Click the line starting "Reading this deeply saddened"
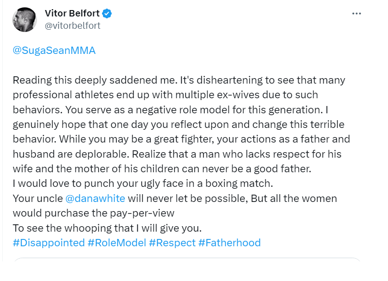The height and width of the screenshot is (281, 388). [178, 80]
